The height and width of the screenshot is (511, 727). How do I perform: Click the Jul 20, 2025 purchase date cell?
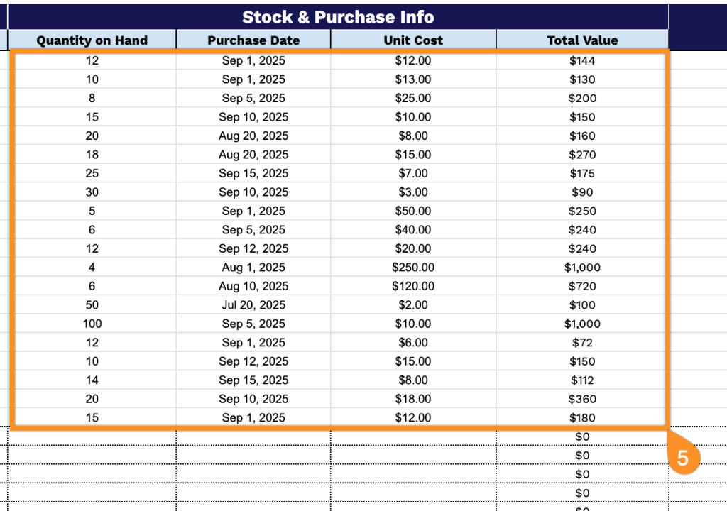253,305
